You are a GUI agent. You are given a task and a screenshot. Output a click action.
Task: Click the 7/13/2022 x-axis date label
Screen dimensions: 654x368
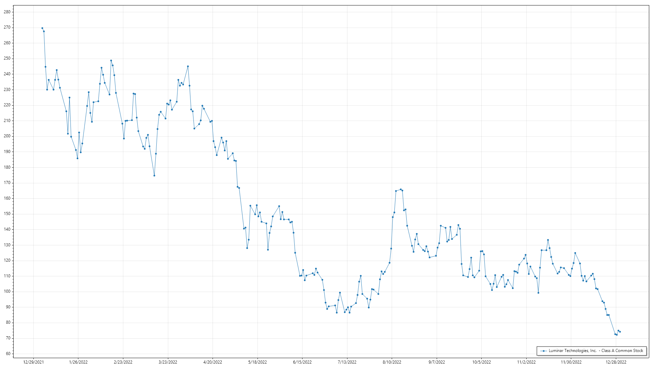(x=347, y=362)
